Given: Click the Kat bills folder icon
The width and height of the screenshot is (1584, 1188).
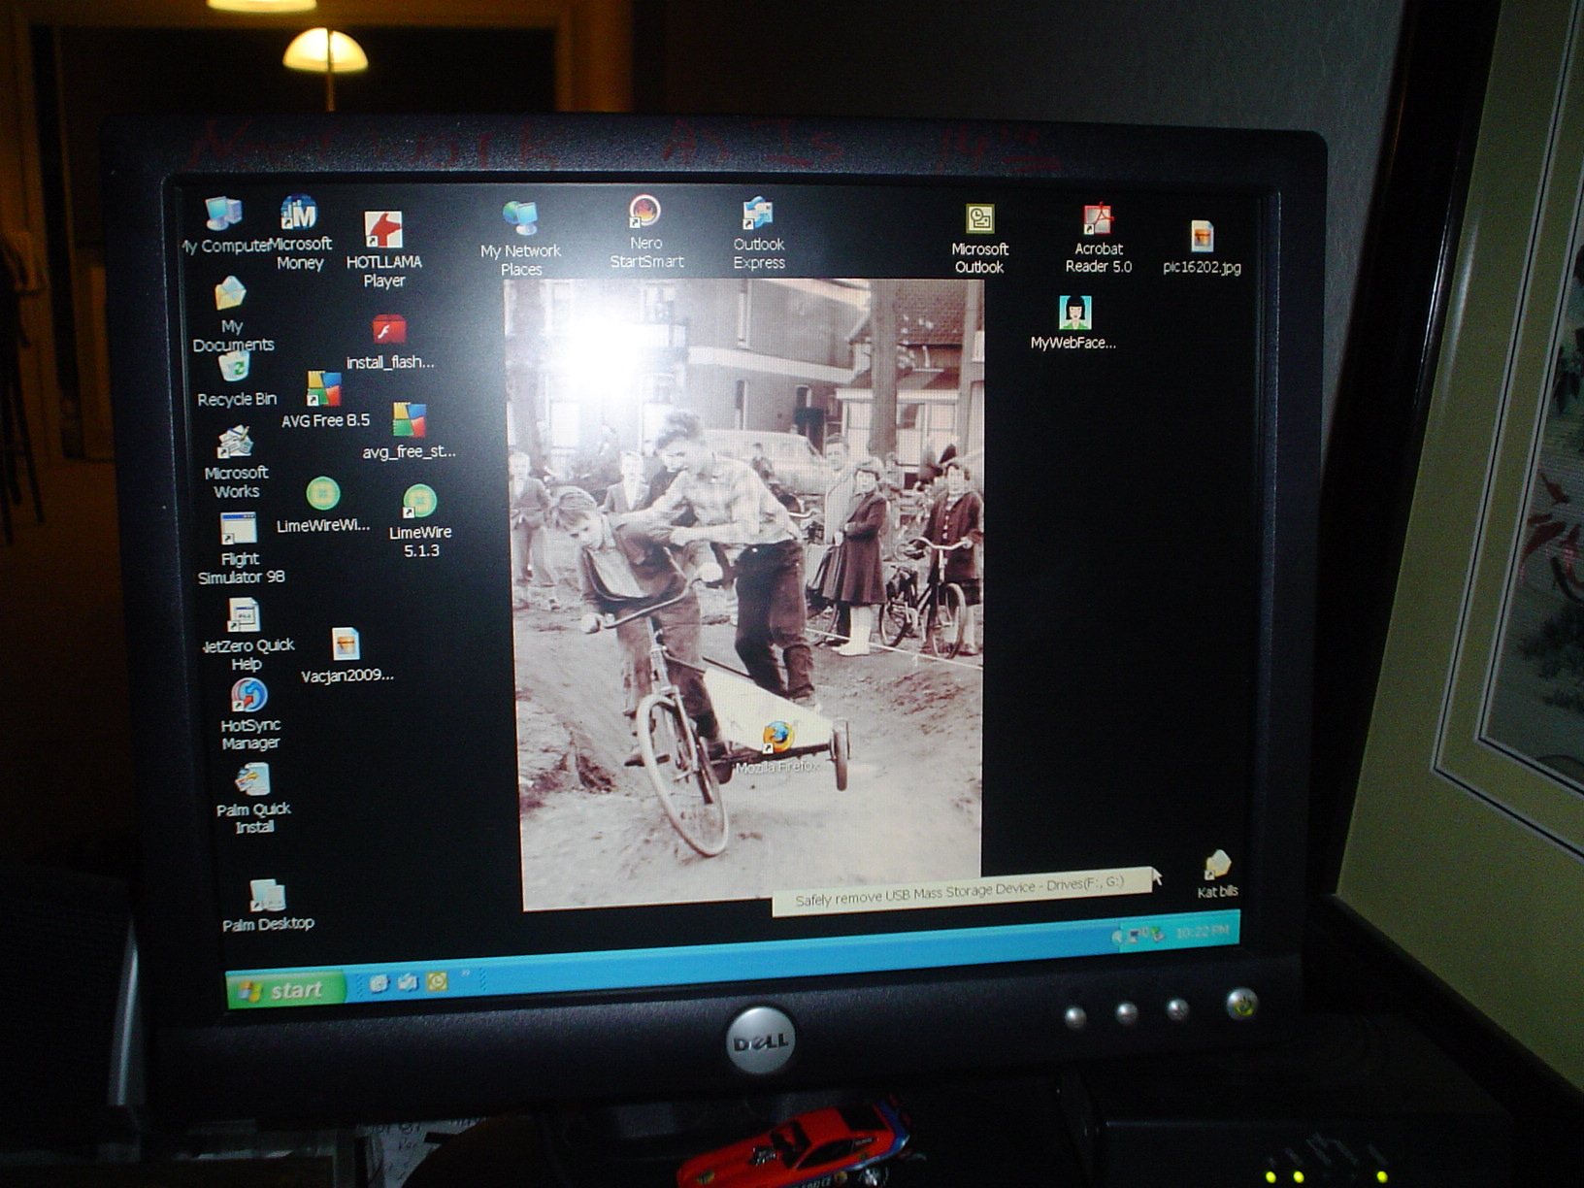Looking at the screenshot, I should 1217,874.
